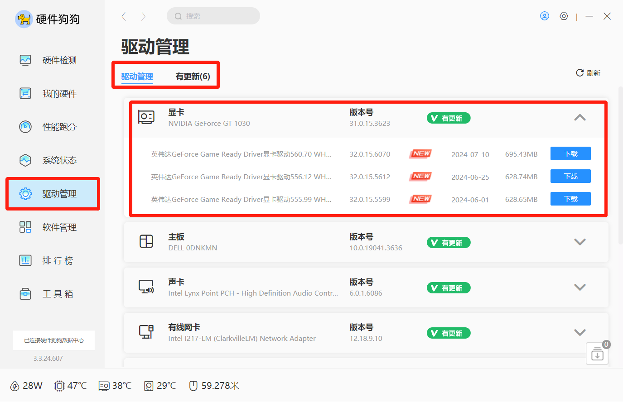Click the 刷新 refresh button
623x402 pixels.
tap(588, 73)
